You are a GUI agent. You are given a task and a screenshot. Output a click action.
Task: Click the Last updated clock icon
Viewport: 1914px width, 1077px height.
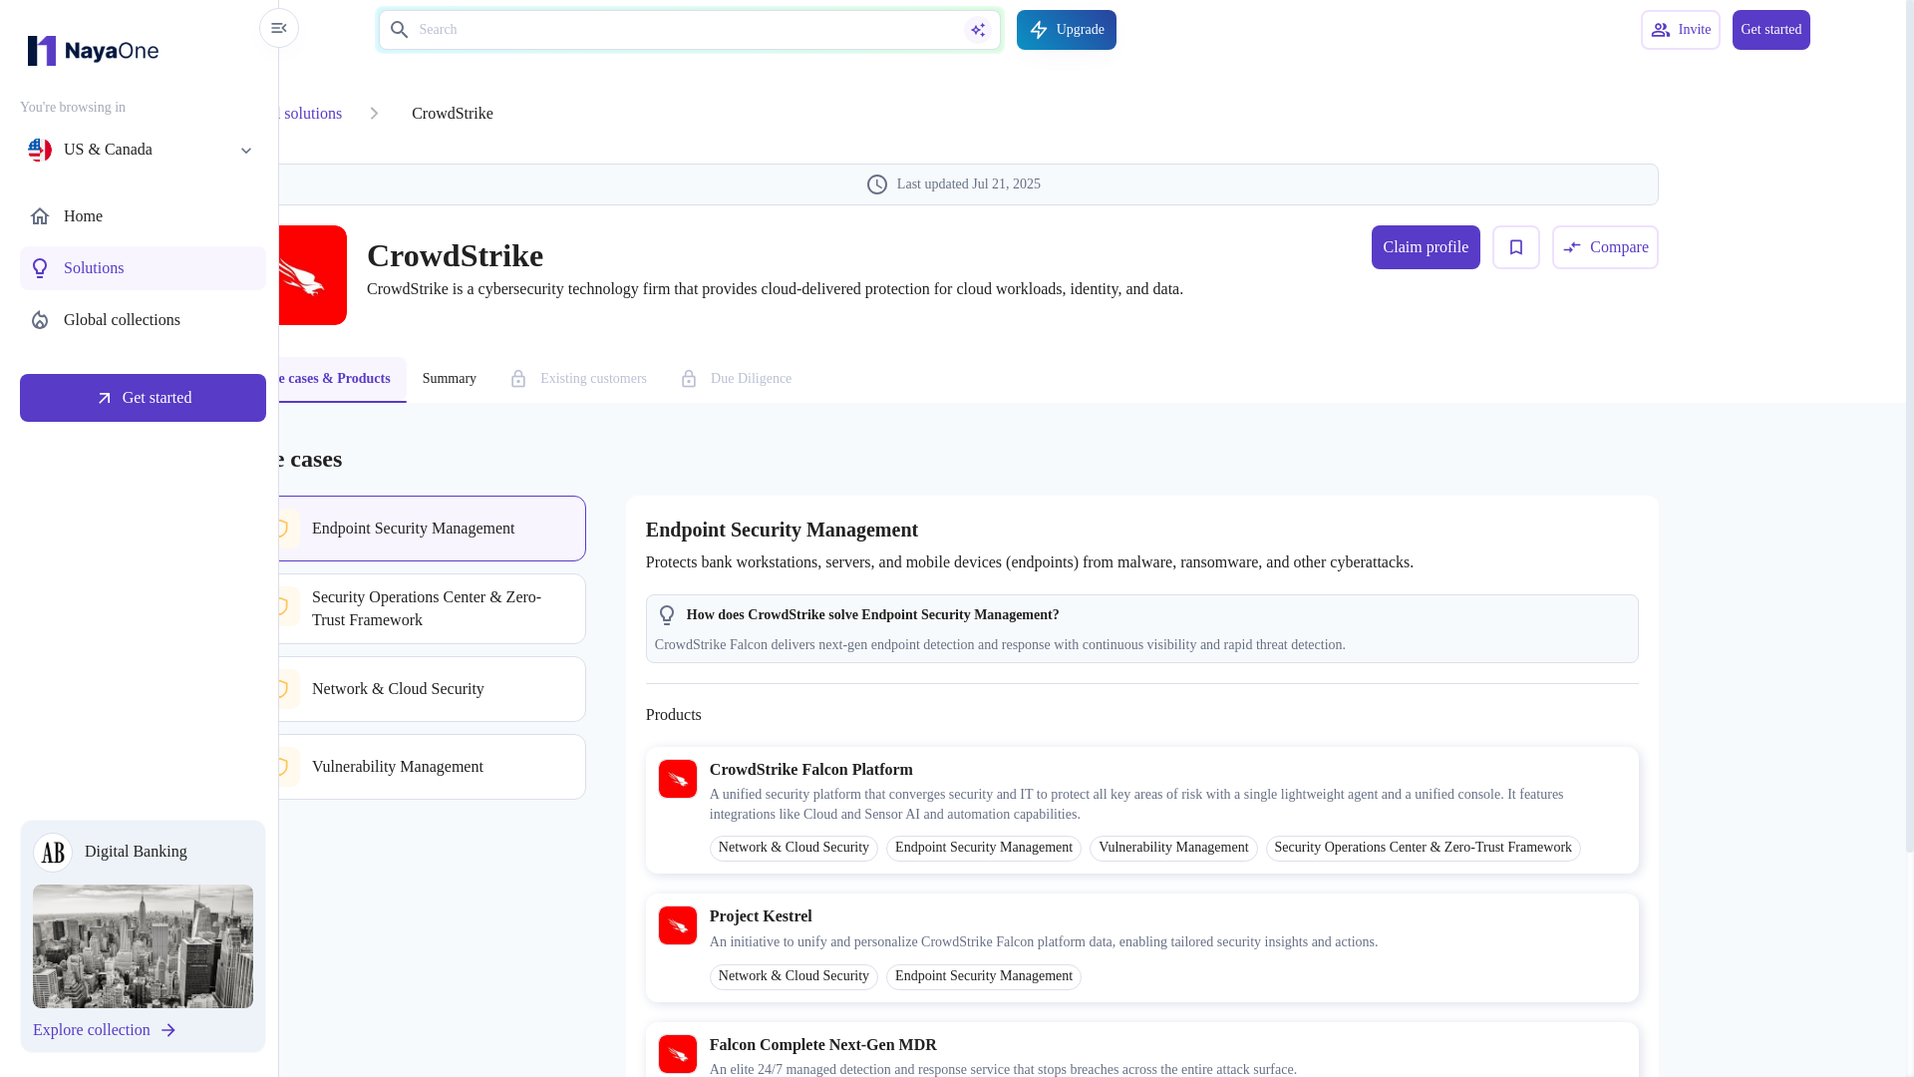[877, 184]
